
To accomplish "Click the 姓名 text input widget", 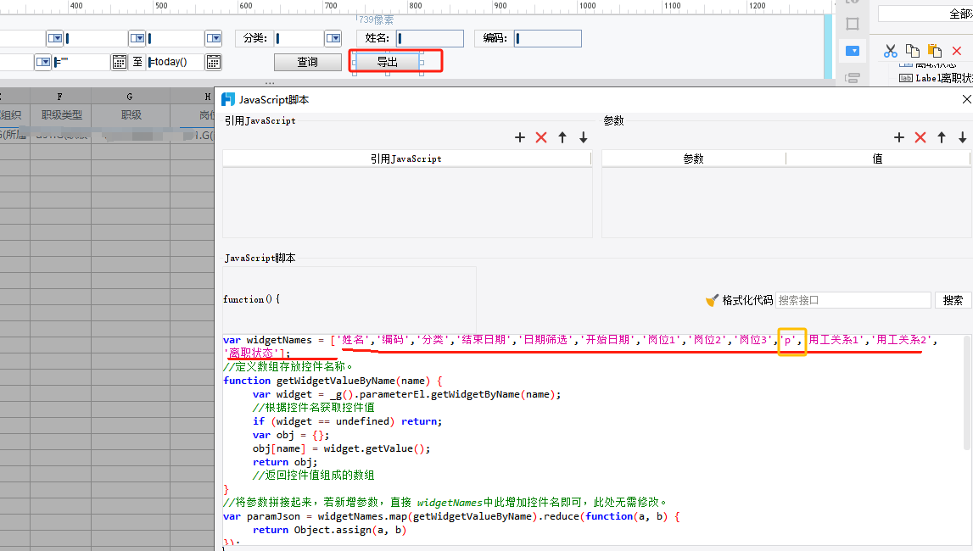I will (x=430, y=38).
